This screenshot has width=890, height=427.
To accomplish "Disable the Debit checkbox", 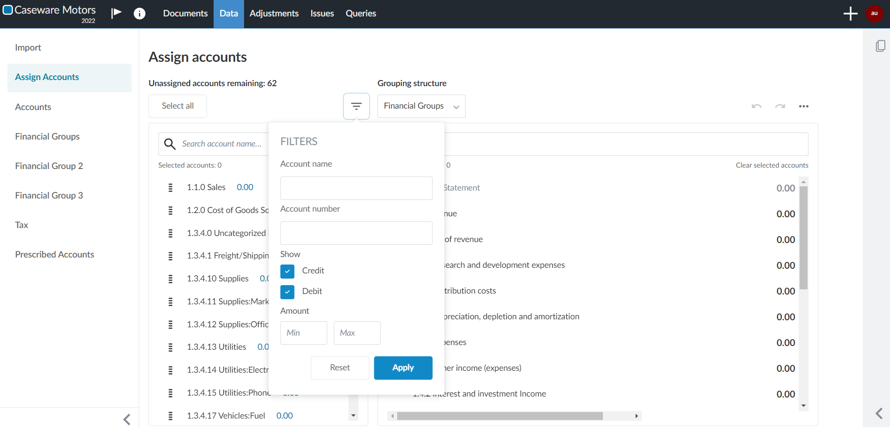I will pos(287,292).
